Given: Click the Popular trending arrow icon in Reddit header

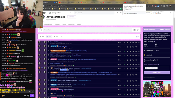Looking at the screenshot, I should 117,13.
